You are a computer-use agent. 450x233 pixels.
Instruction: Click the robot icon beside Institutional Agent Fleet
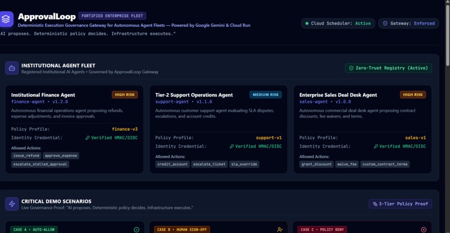tap(12, 68)
